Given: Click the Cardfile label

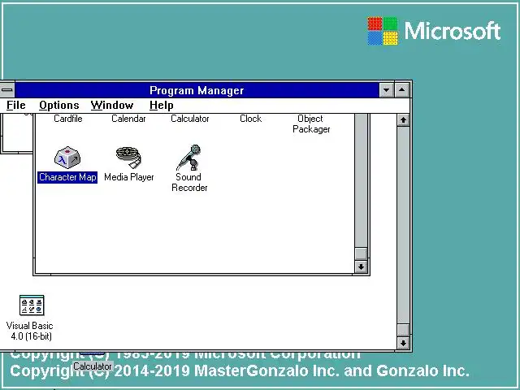Looking at the screenshot, I should (x=68, y=119).
